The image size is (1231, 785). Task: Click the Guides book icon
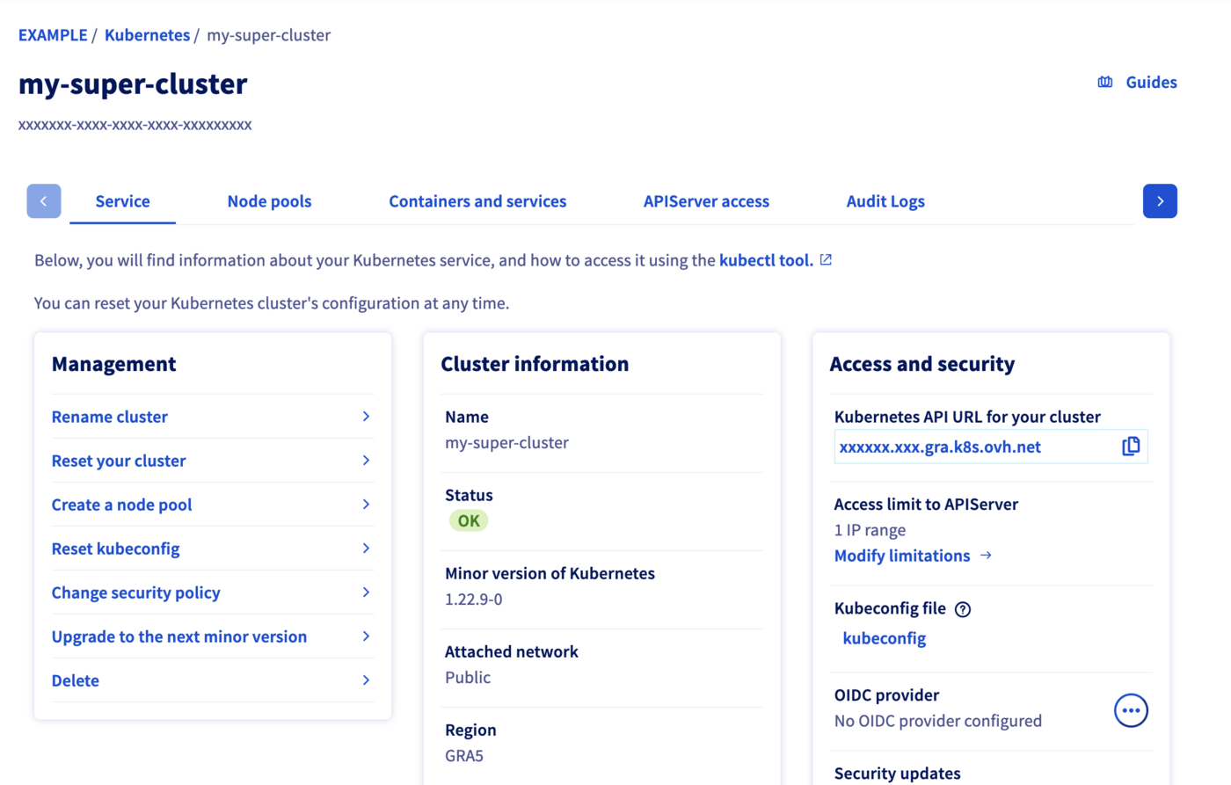[x=1104, y=81]
